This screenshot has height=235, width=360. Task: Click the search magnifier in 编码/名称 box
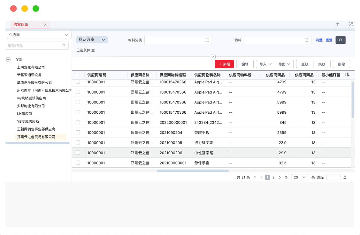click(x=64, y=46)
